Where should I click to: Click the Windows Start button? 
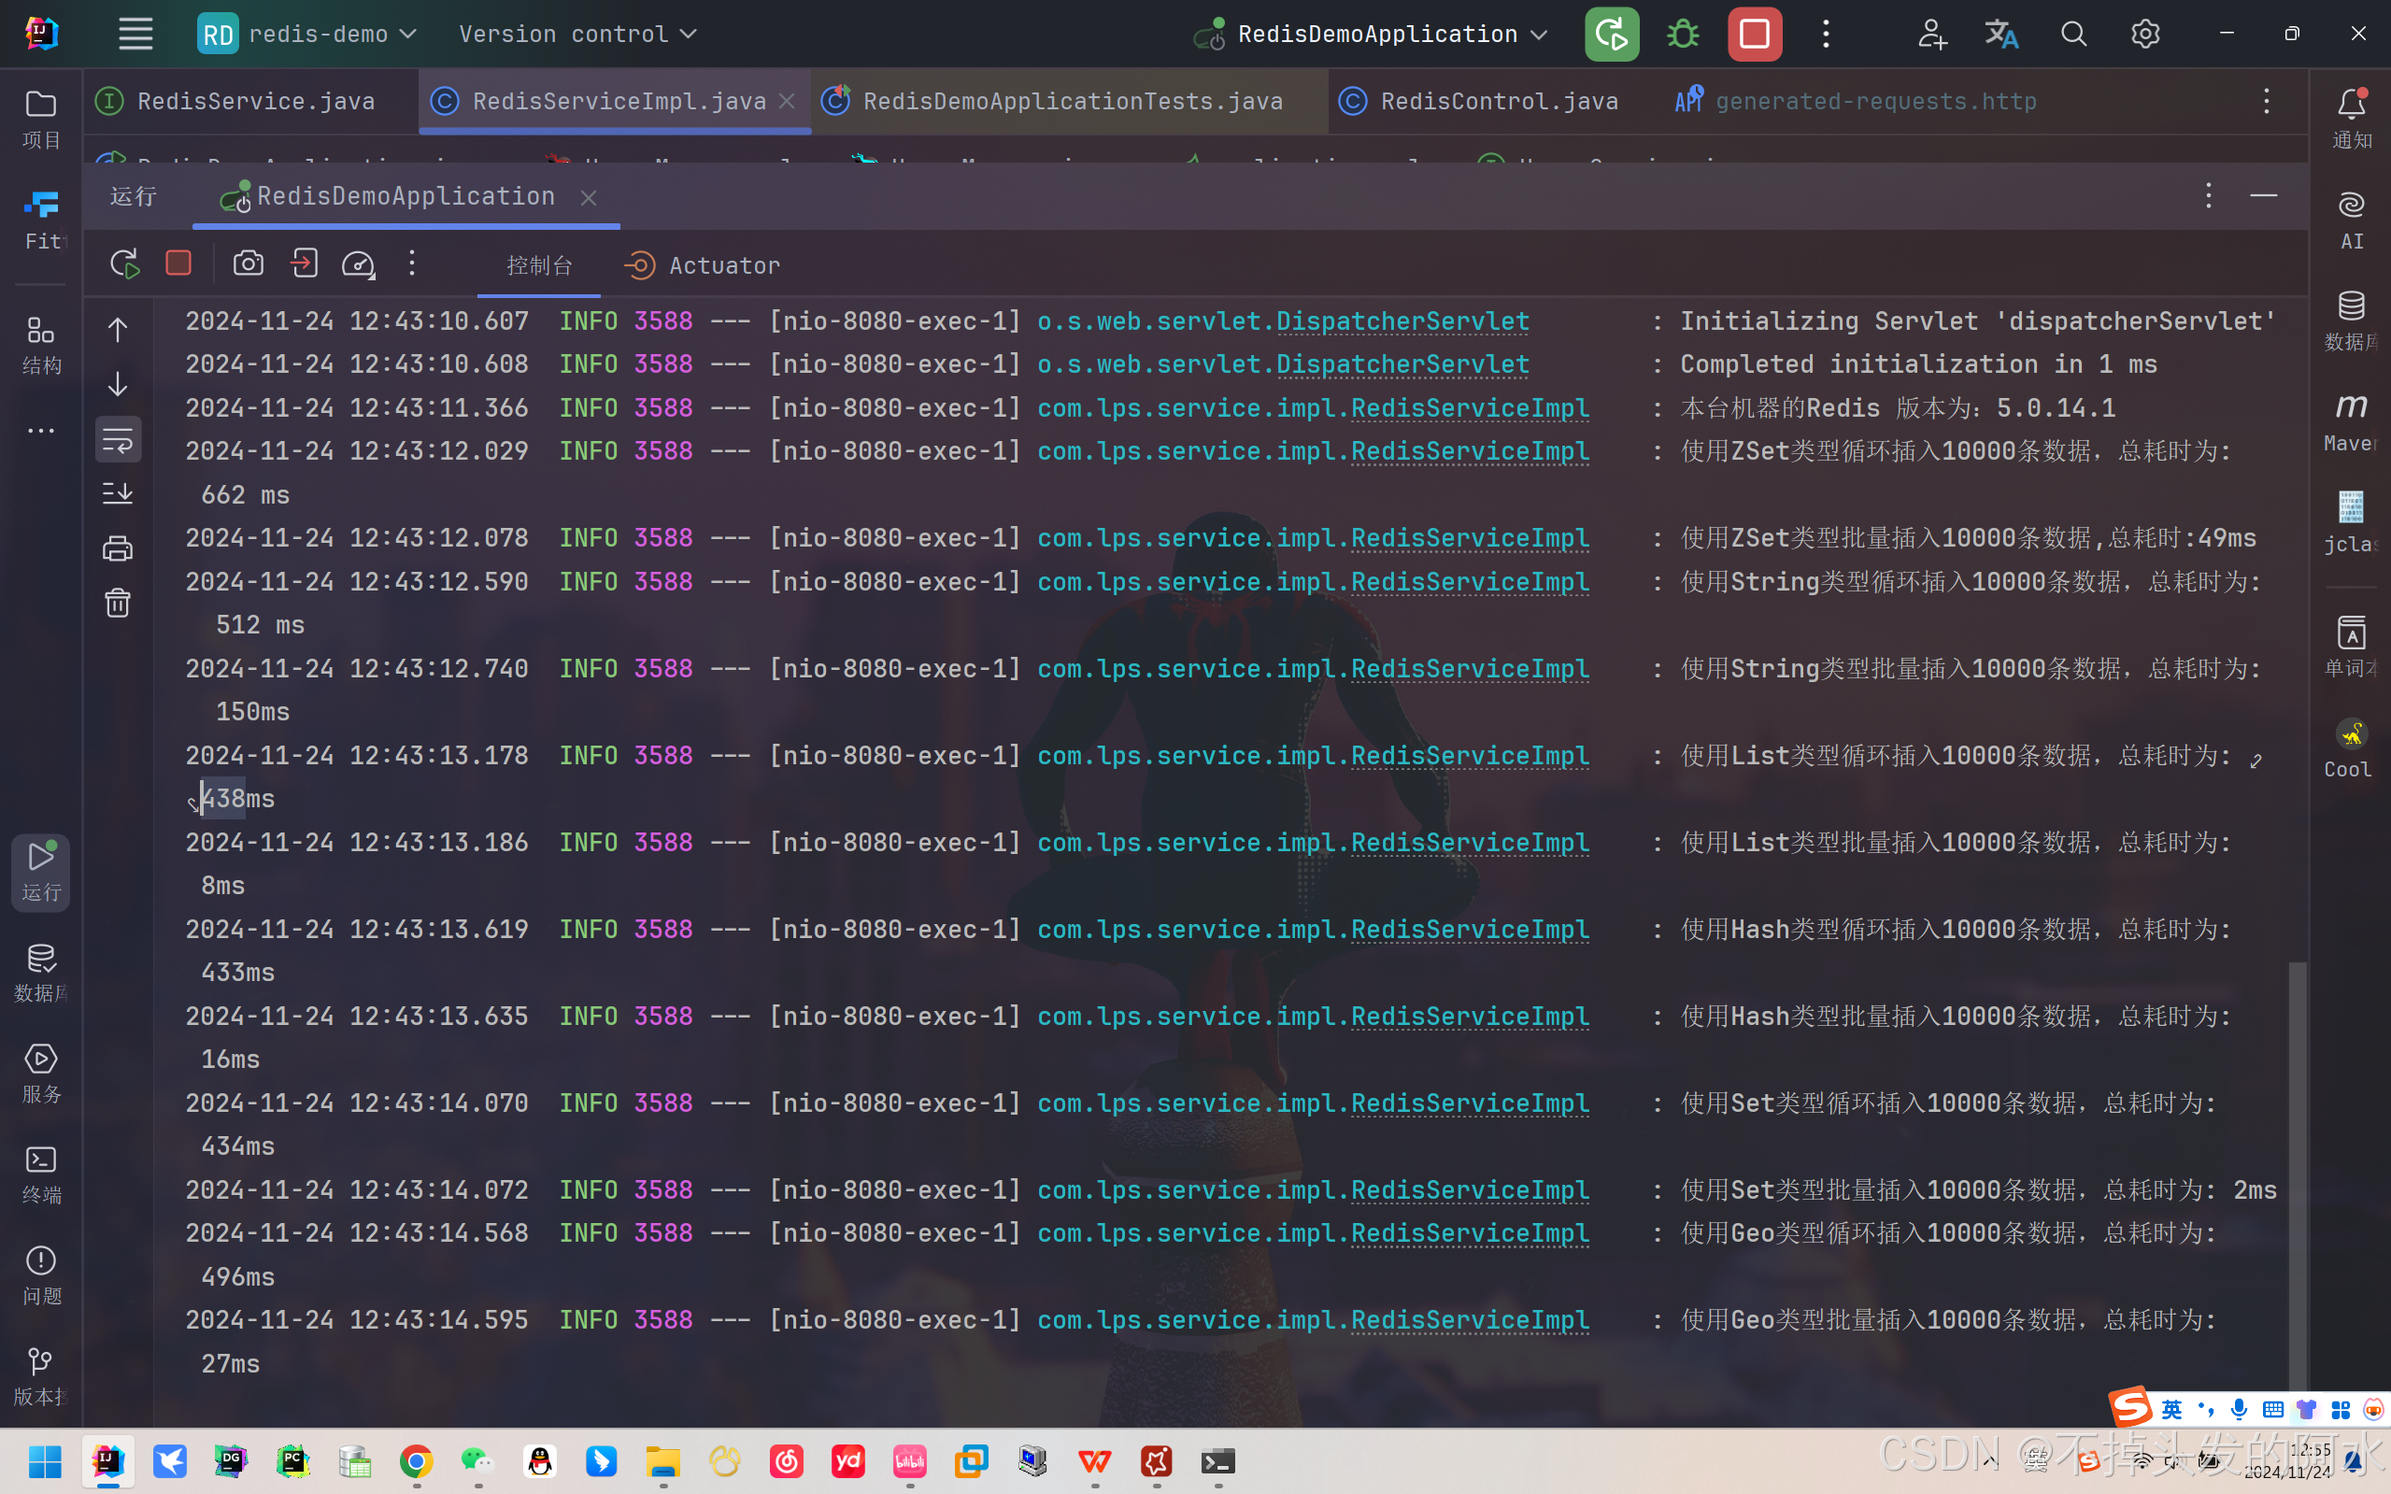(x=45, y=1460)
